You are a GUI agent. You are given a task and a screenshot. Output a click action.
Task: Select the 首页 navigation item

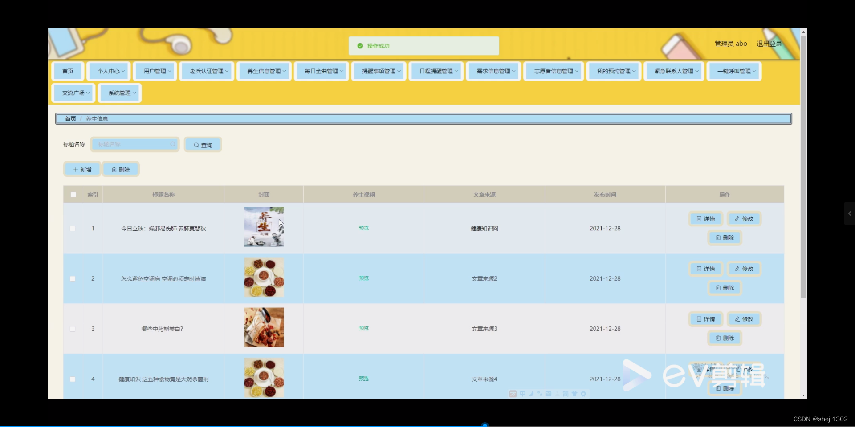(67, 71)
